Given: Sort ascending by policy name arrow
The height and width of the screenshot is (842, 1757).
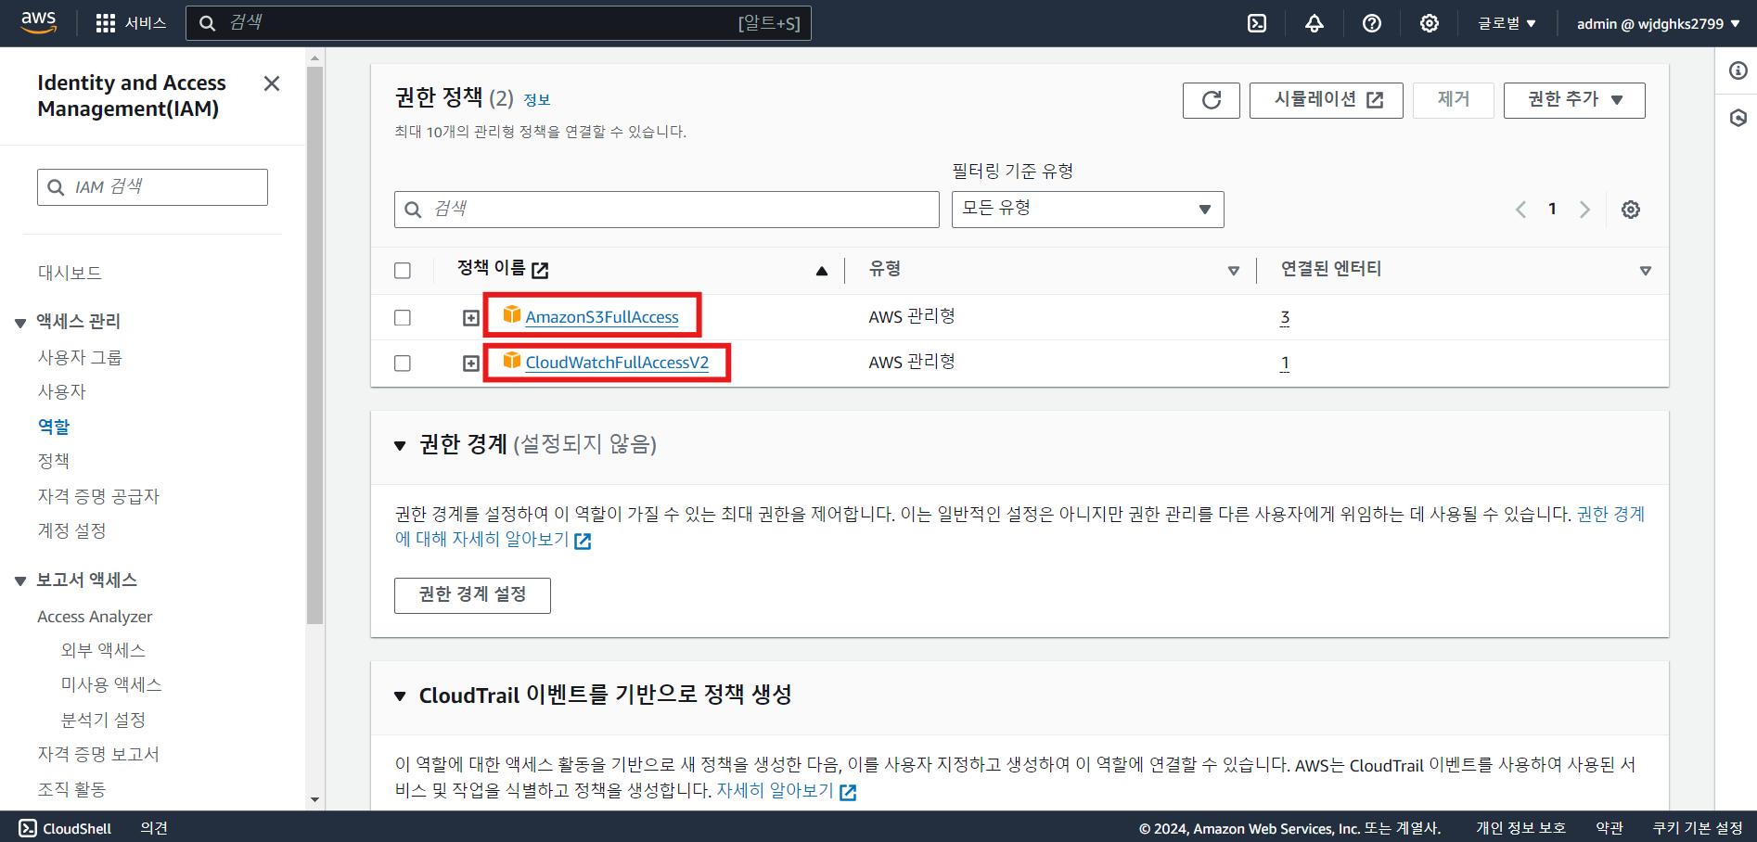Looking at the screenshot, I should pyautogui.click(x=821, y=271).
